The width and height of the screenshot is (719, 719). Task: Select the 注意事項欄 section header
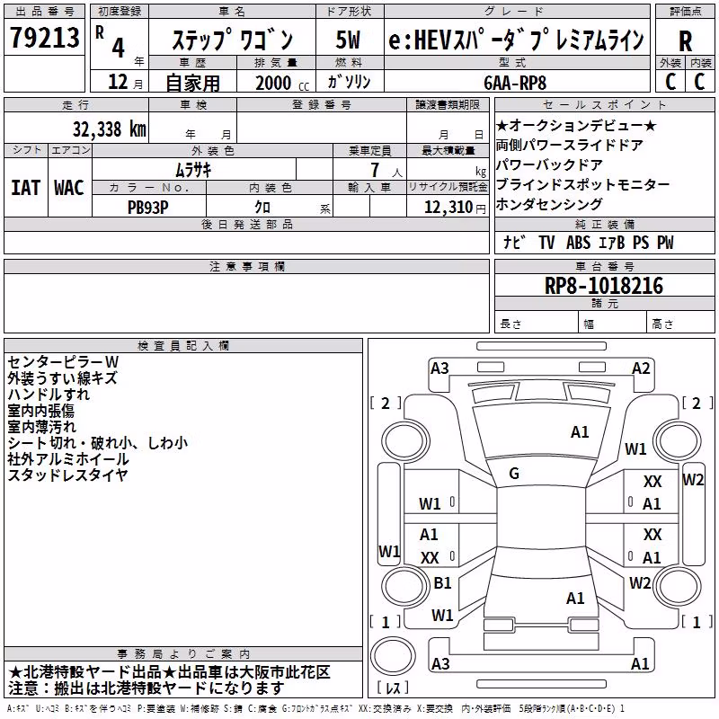tap(246, 266)
